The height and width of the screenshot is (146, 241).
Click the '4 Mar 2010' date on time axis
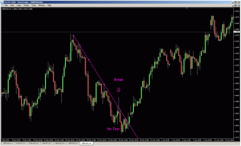(x=5, y=140)
